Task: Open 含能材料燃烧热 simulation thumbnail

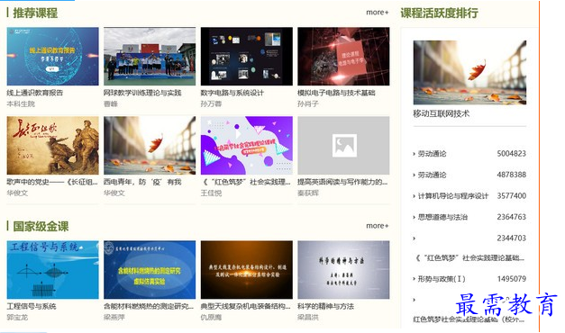Action: [150, 270]
